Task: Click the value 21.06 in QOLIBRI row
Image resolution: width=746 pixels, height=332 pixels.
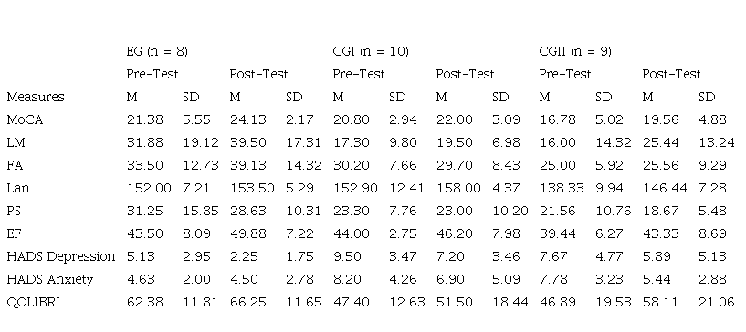Action: pos(717,302)
